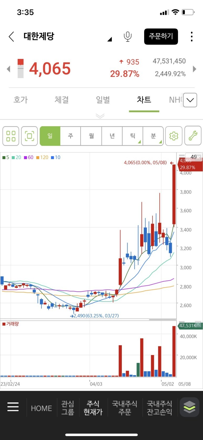This screenshot has width=203, height=440.
Task: Select the 년 yearly period button
Action: tap(112, 136)
